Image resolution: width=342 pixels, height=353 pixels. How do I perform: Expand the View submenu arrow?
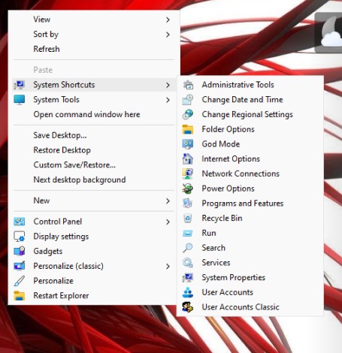[x=168, y=20]
